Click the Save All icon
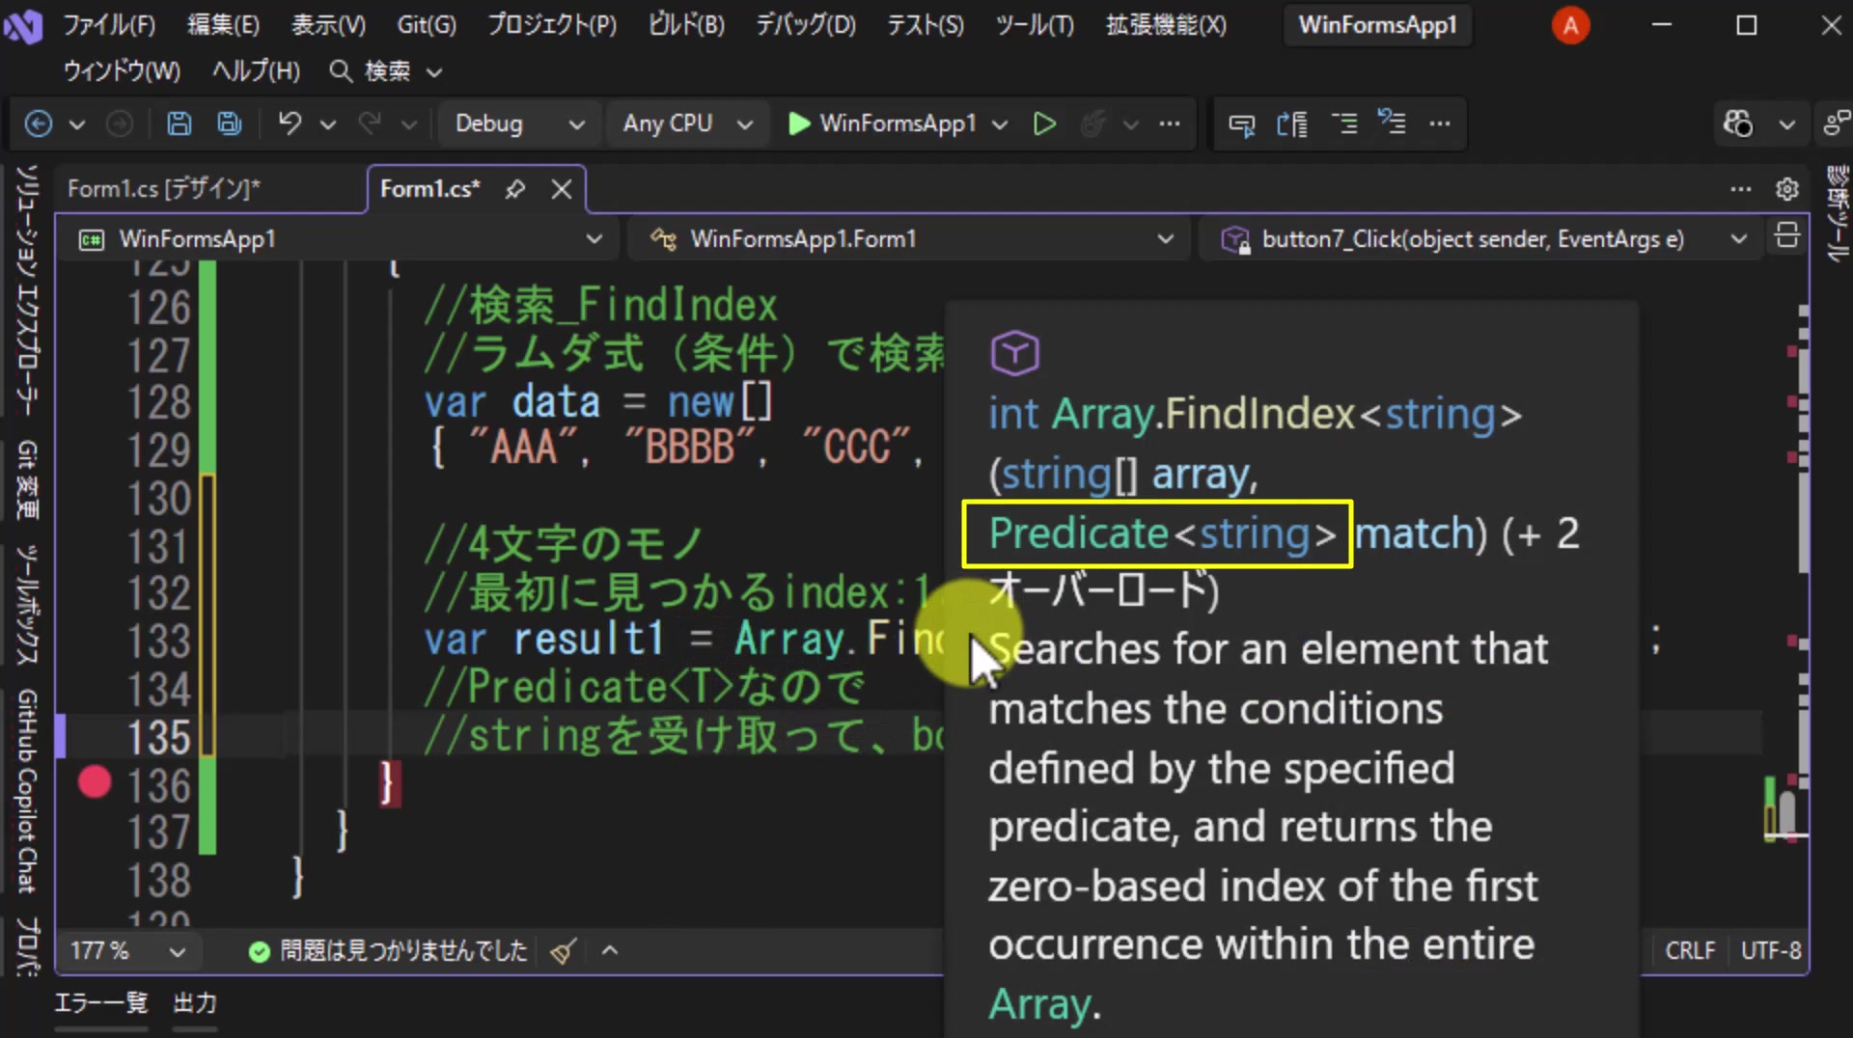1853x1038 pixels. point(229,123)
